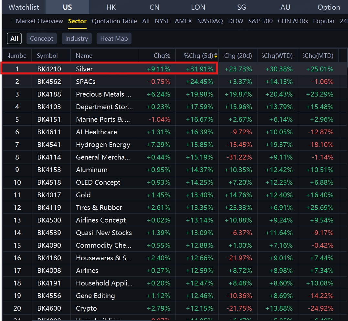This screenshot has width=348, height=321.
Task: Open the Silver sector row
Action: click(x=84, y=69)
